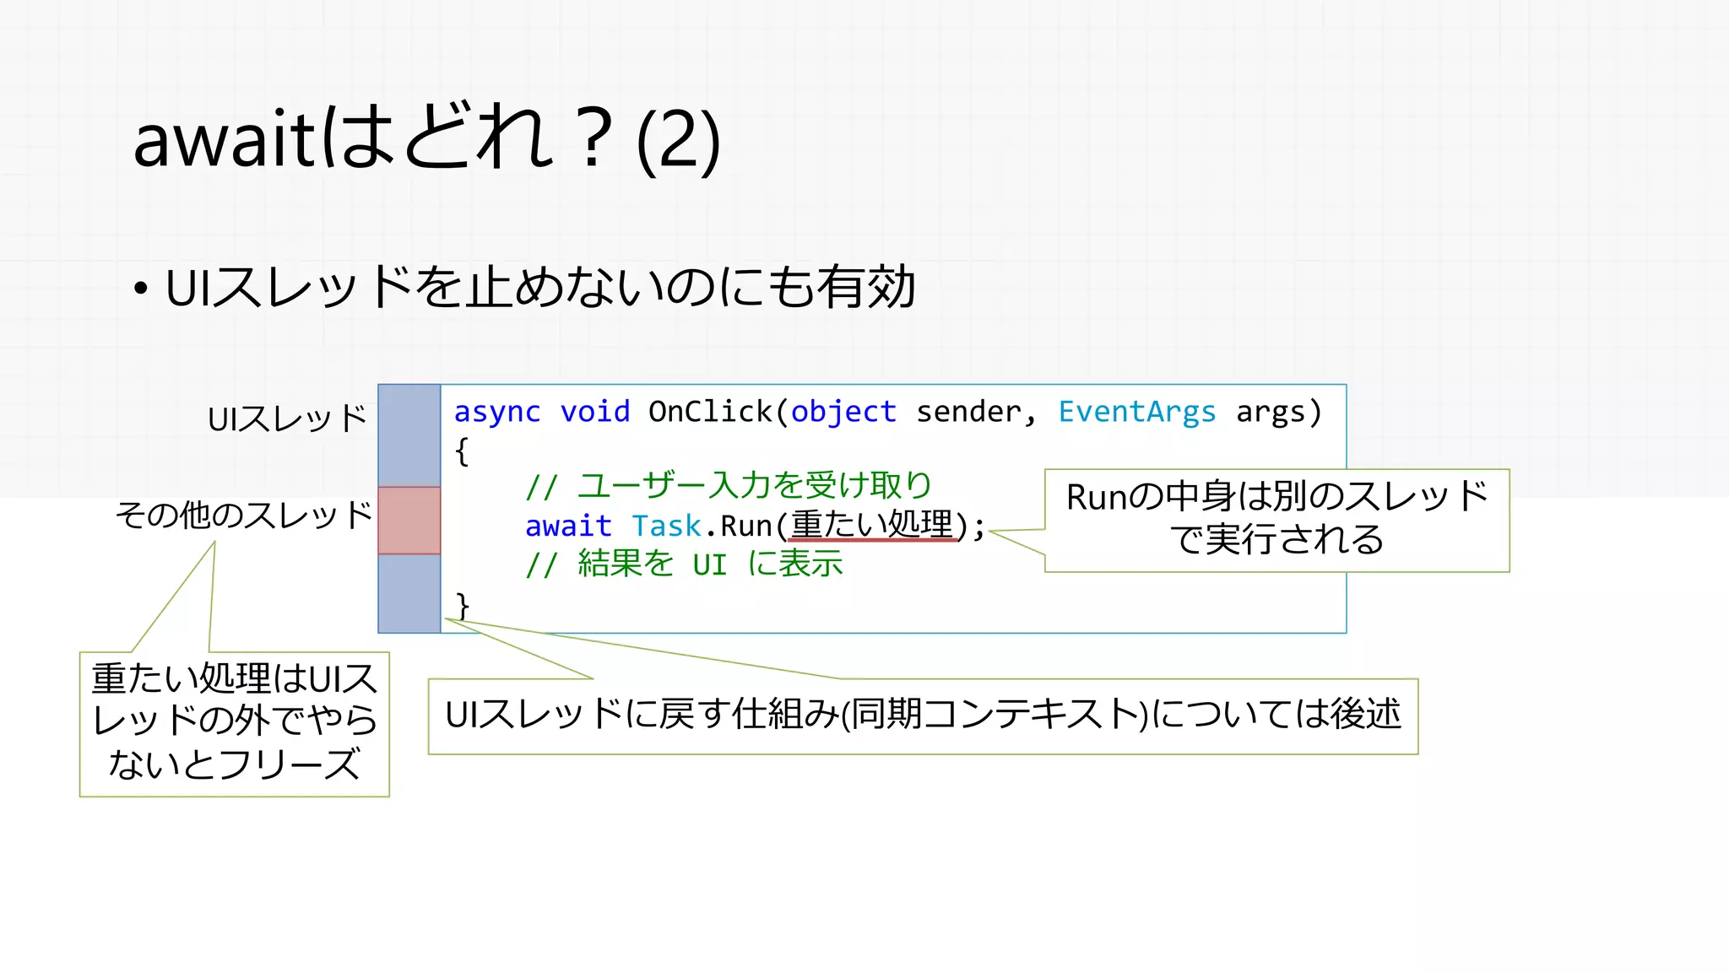Click the callout "重たい処理はUIスレッドの外でやらないとフリーズ"
Image resolution: width=1729 pixels, height=972 pixels.
235,724
